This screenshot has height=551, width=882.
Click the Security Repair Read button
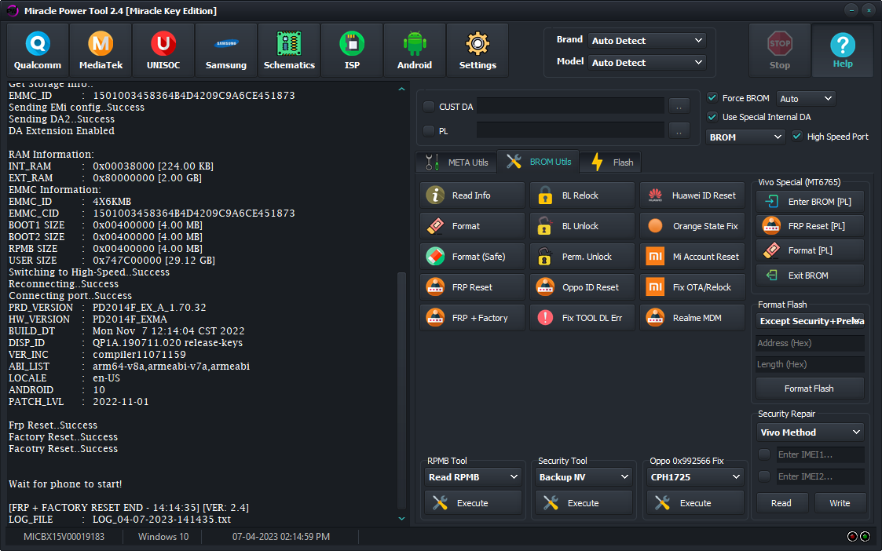(x=782, y=503)
